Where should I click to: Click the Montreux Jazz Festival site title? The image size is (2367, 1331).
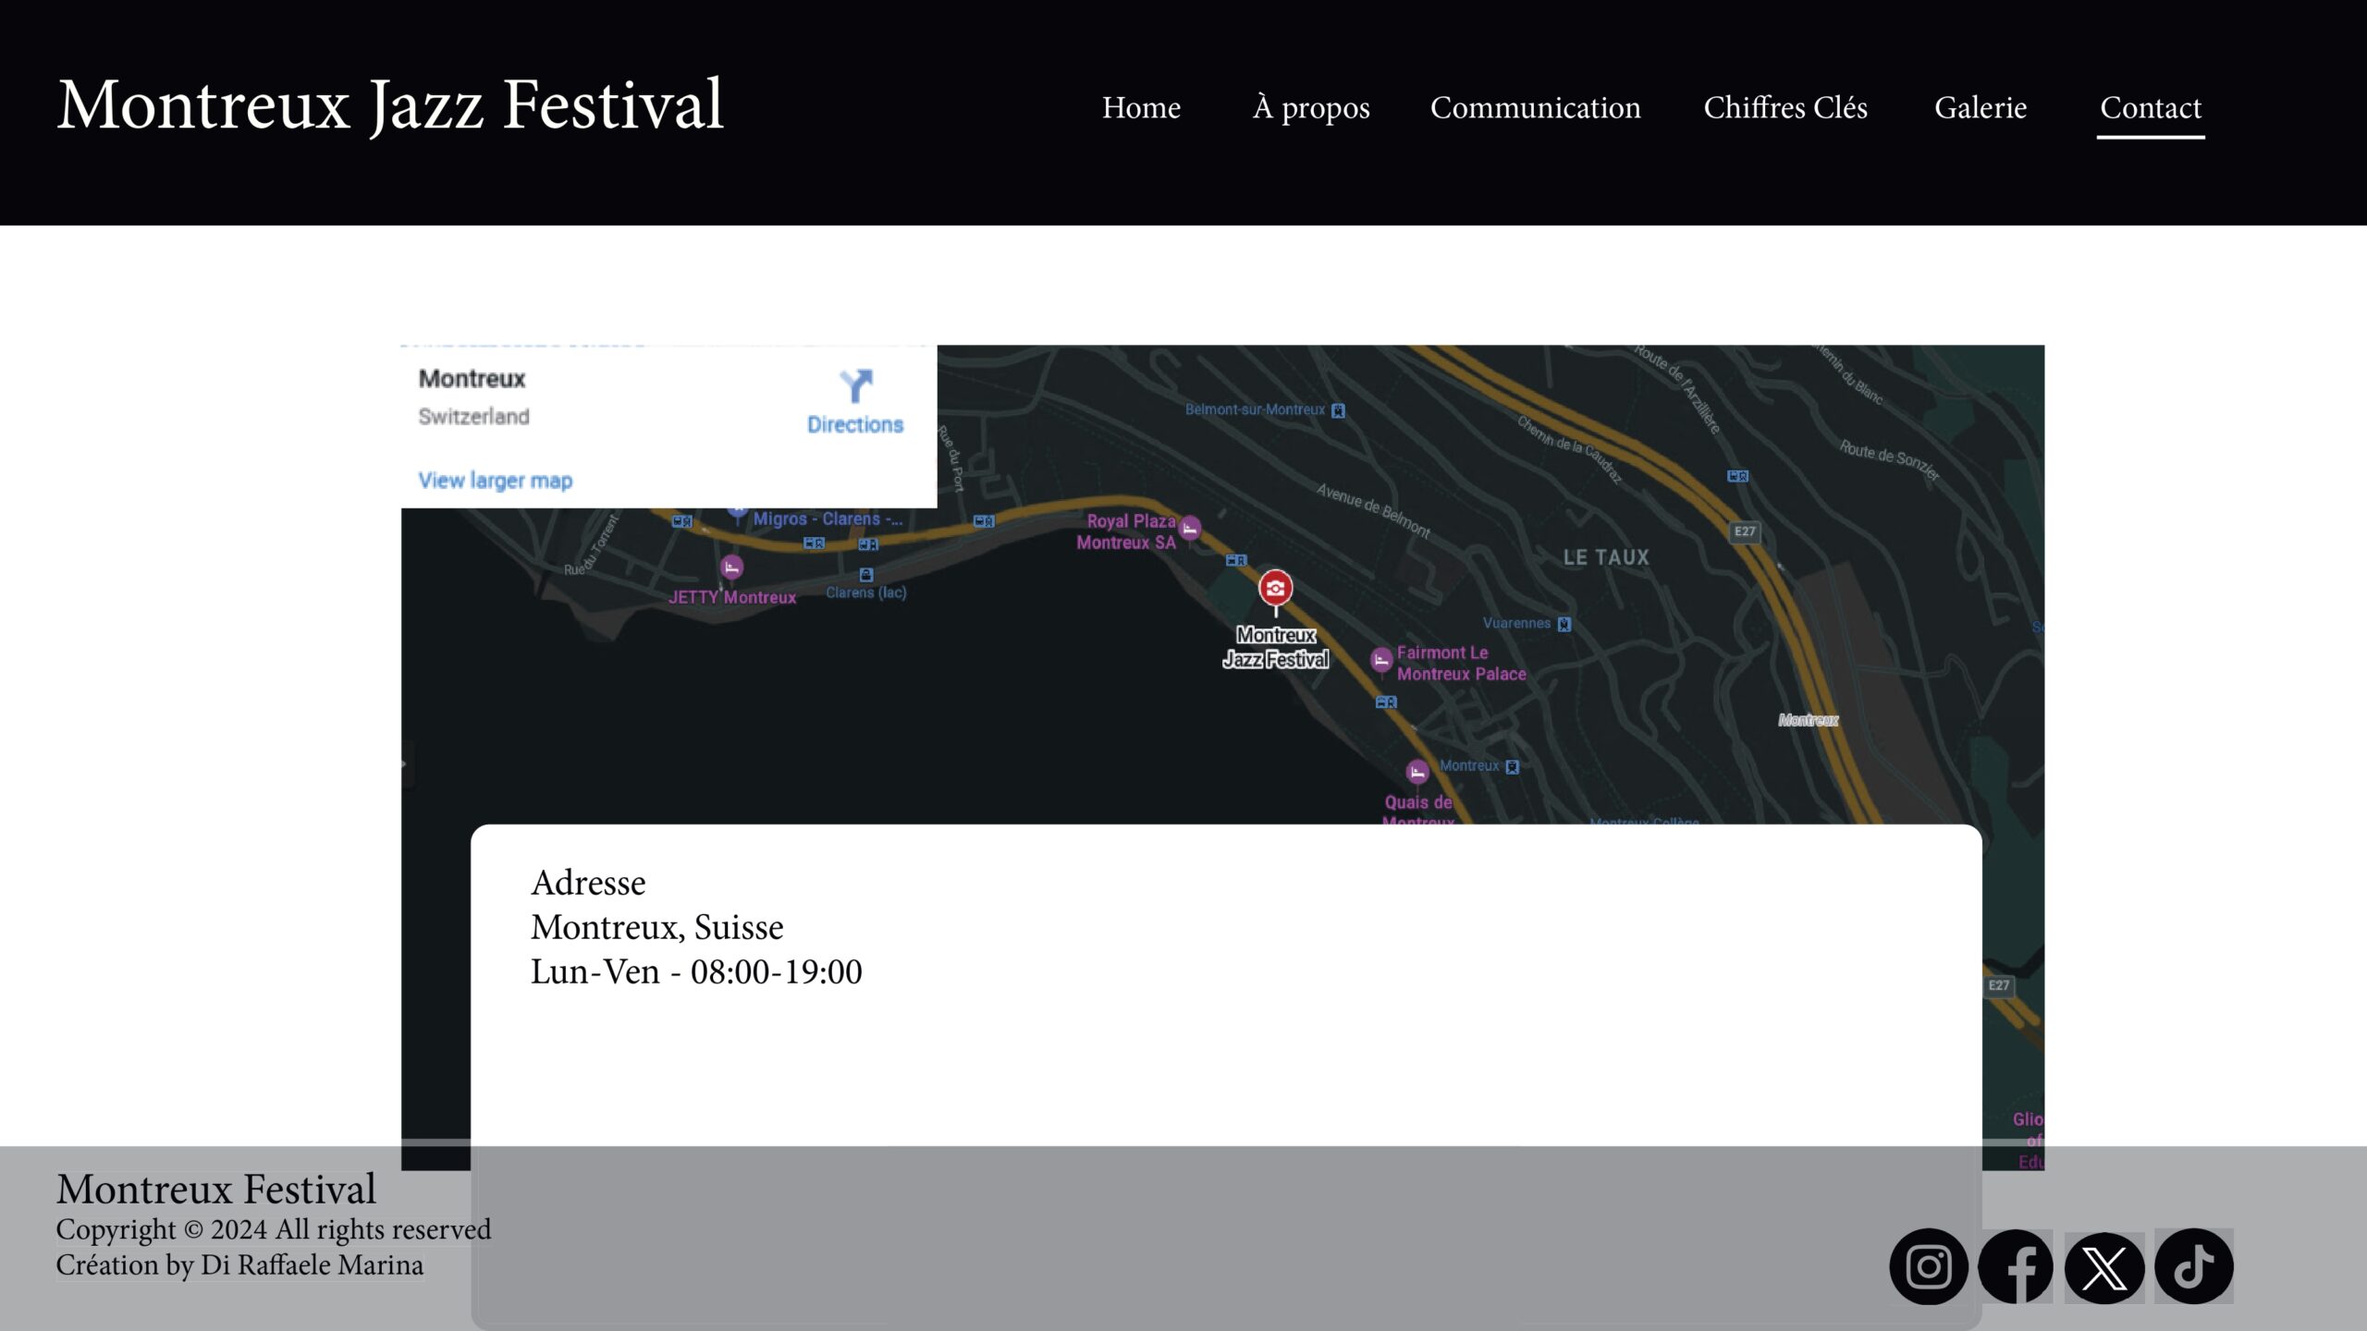(389, 104)
